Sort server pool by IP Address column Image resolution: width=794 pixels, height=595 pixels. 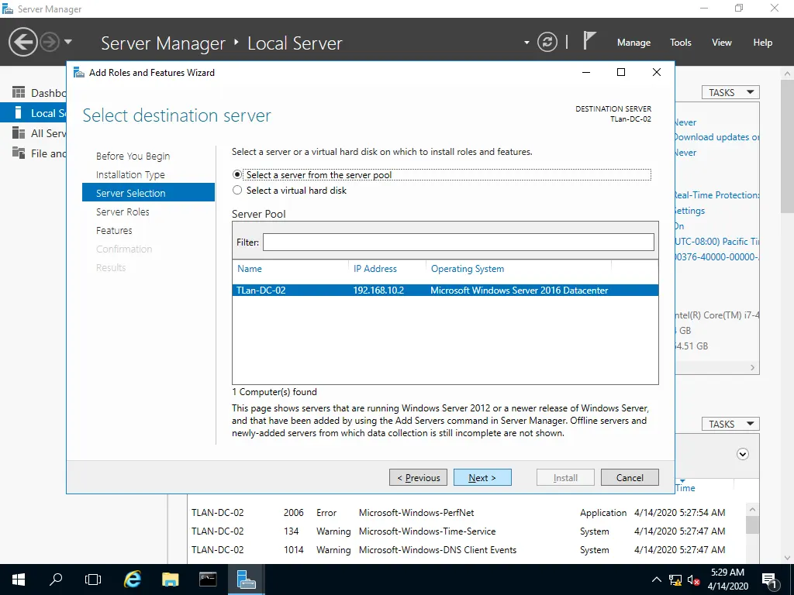click(x=375, y=269)
